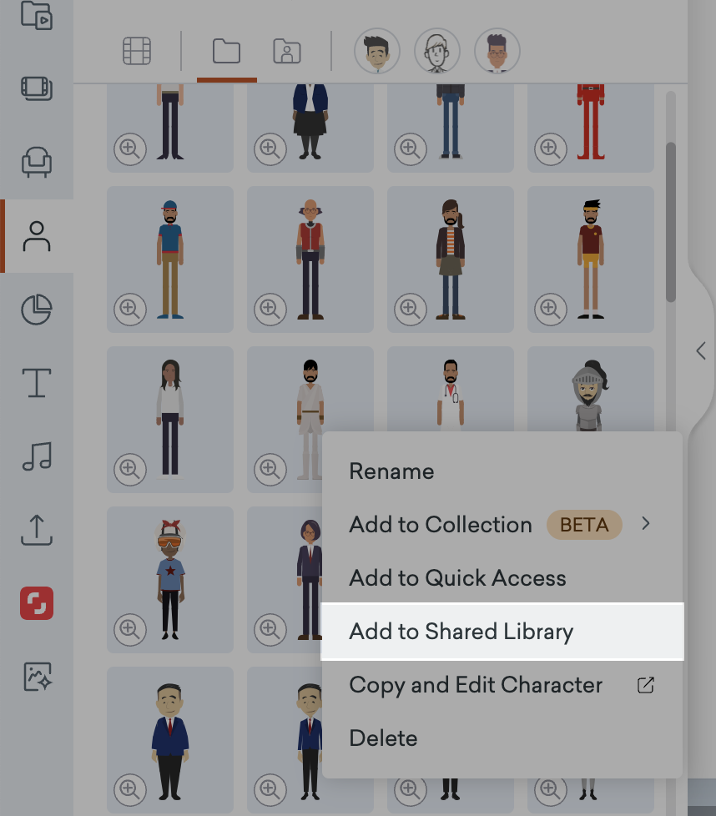This screenshot has height=816, width=716.
Task: Select the Text tool icon
Action: (37, 383)
